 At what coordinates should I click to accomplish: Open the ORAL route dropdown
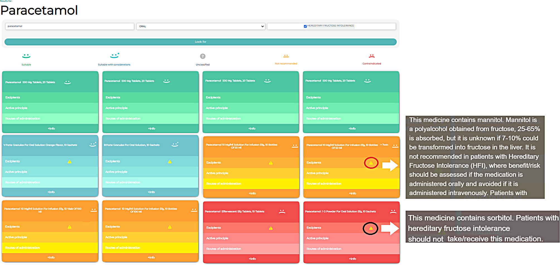click(200, 26)
